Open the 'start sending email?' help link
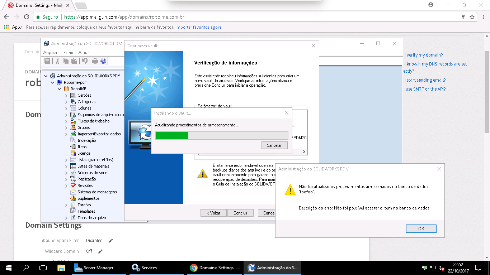This screenshot has height=275, width=490. [x=425, y=80]
